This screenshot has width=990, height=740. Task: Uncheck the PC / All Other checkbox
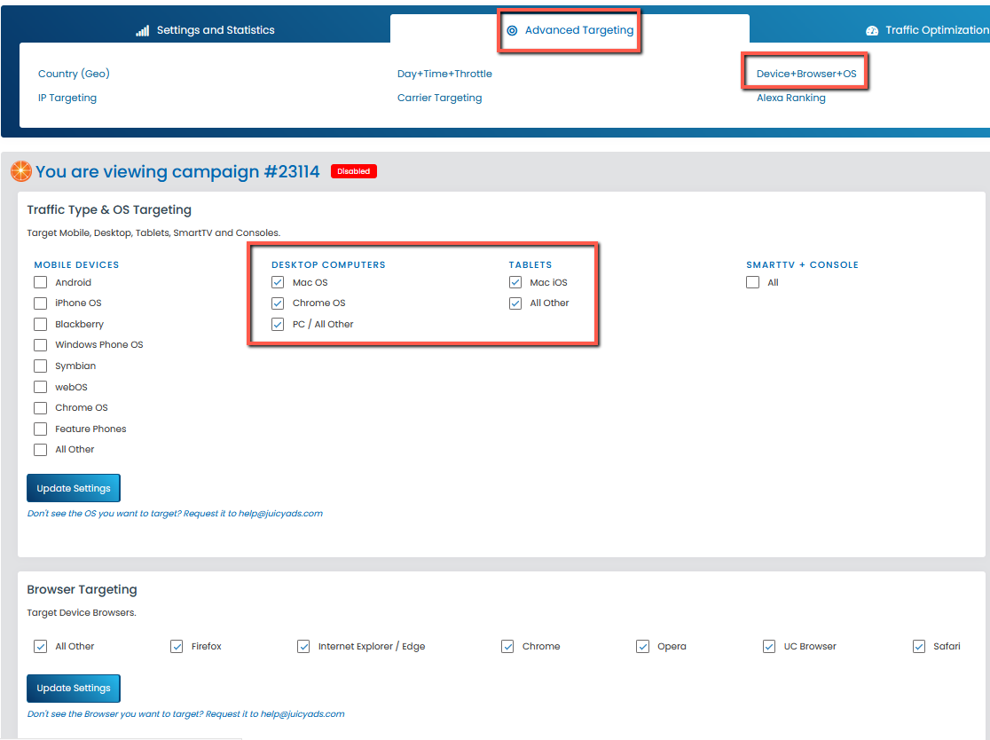(x=278, y=324)
